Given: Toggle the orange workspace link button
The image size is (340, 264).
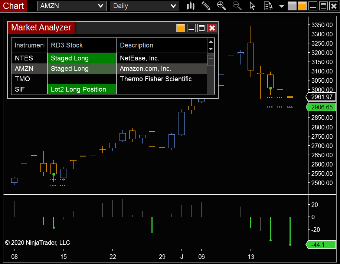Looking at the screenshot, I should tap(302, 6).
